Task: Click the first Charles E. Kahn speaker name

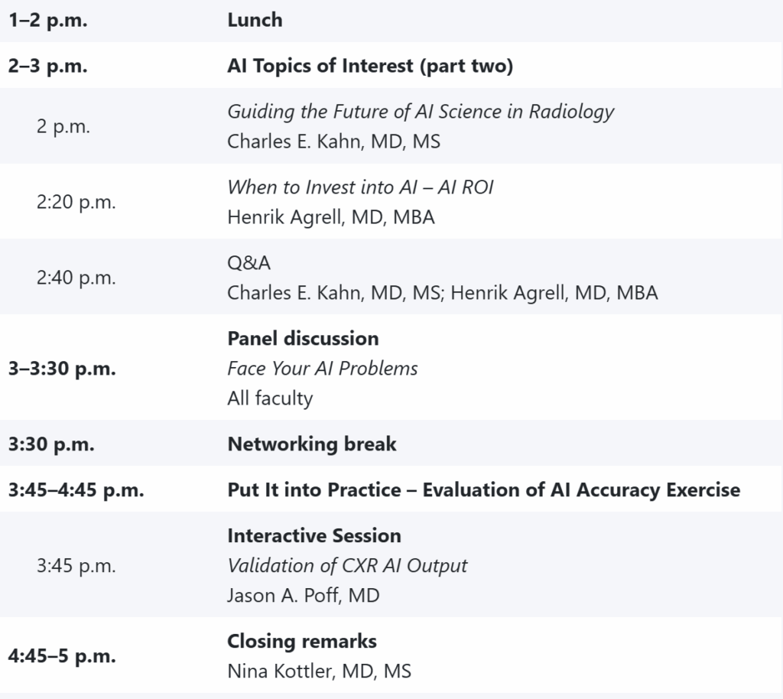Action: pyautogui.click(x=333, y=141)
